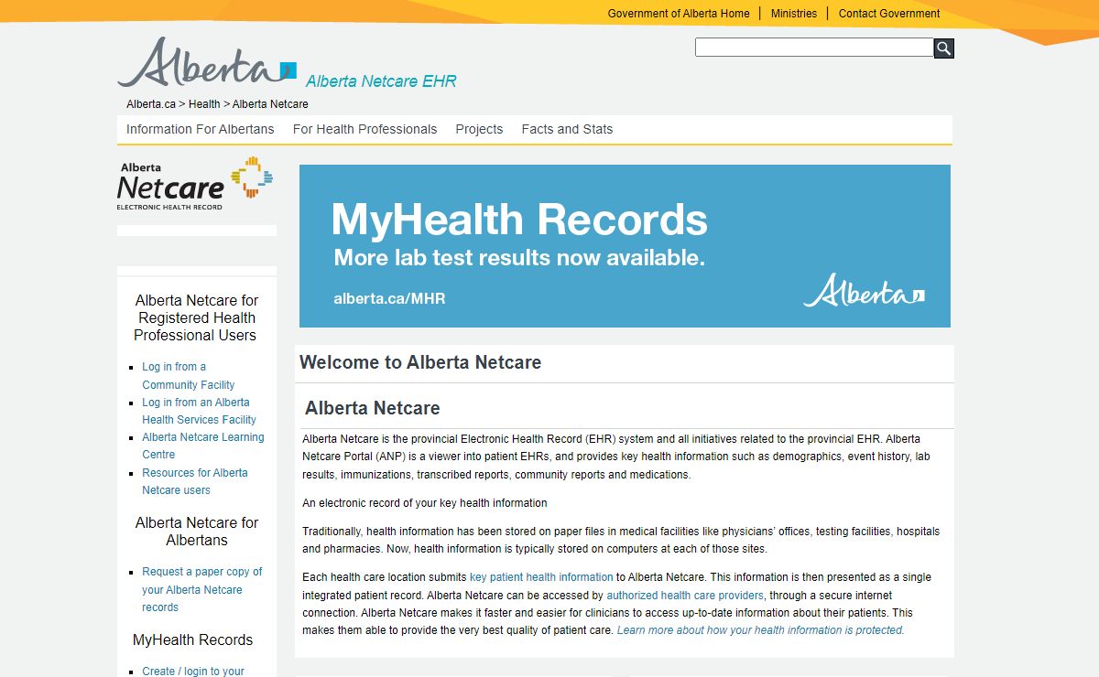Focus the site search text field

(814, 48)
